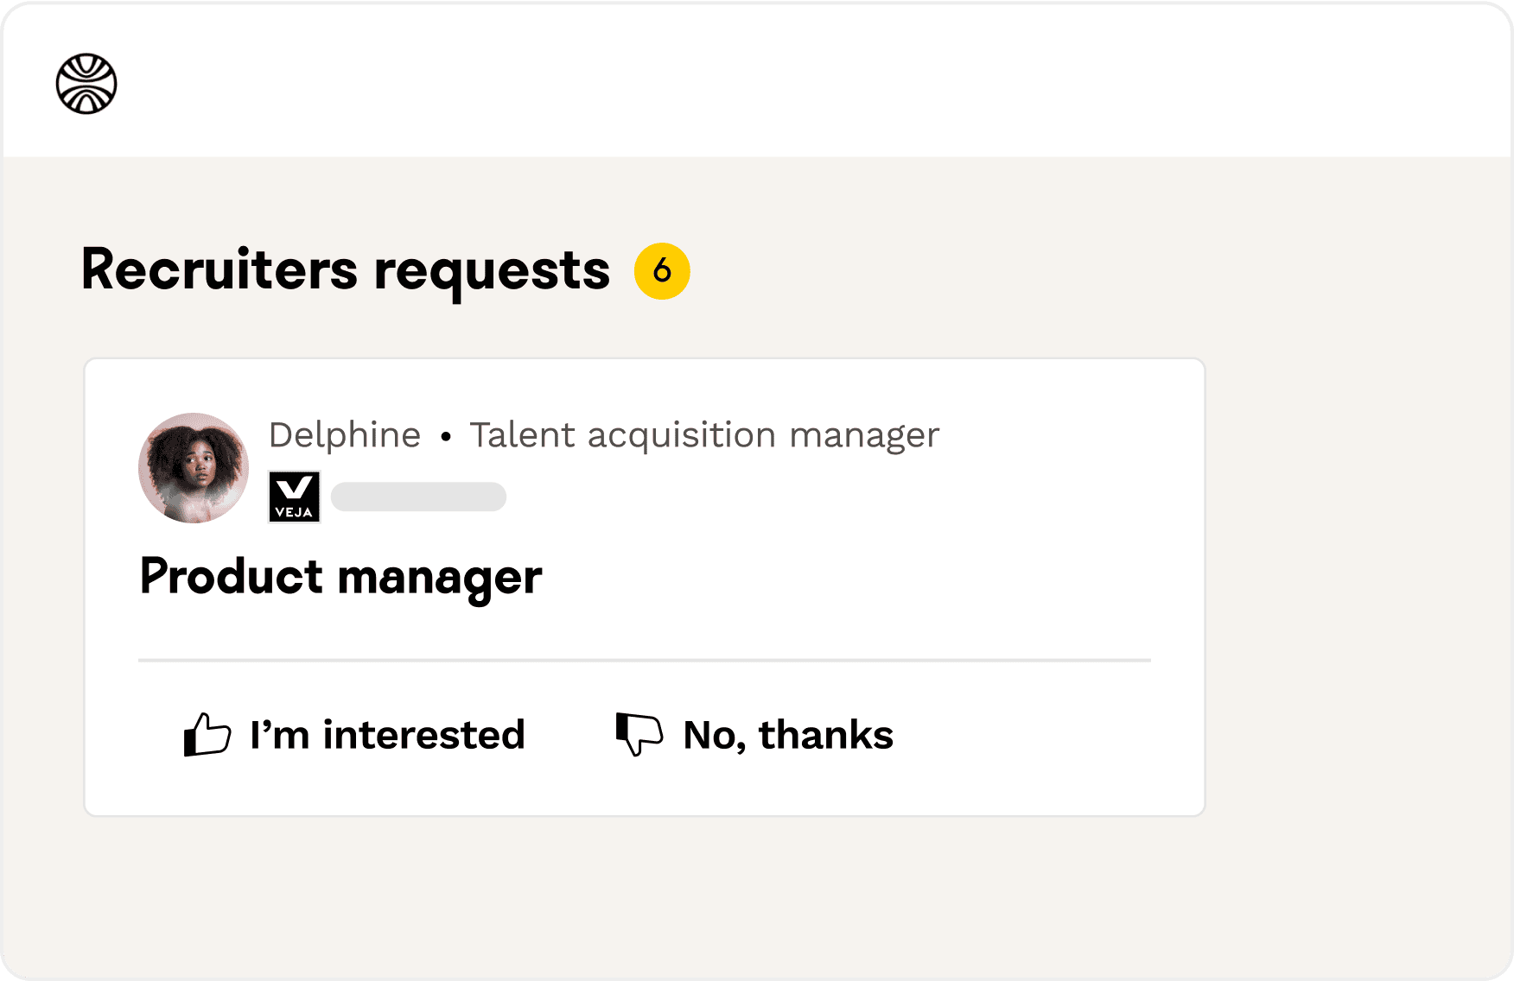Click the word interested in button
Screen dimensions: 1514x981
pos(423,735)
